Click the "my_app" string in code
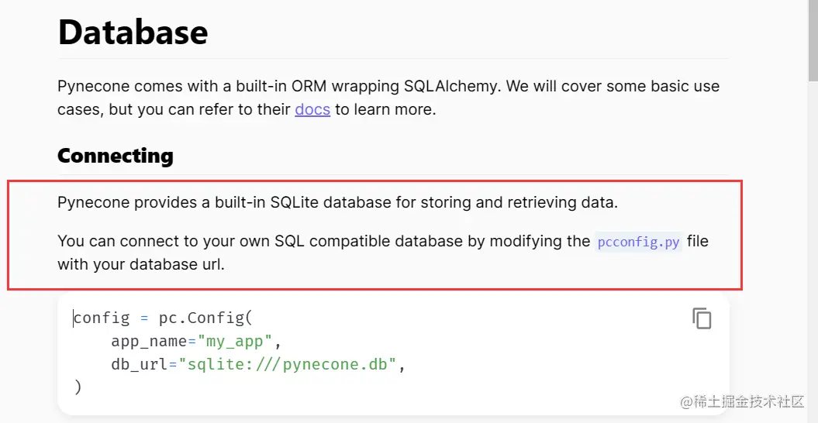This screenshot has height=423, width=818. pos(236,341)
